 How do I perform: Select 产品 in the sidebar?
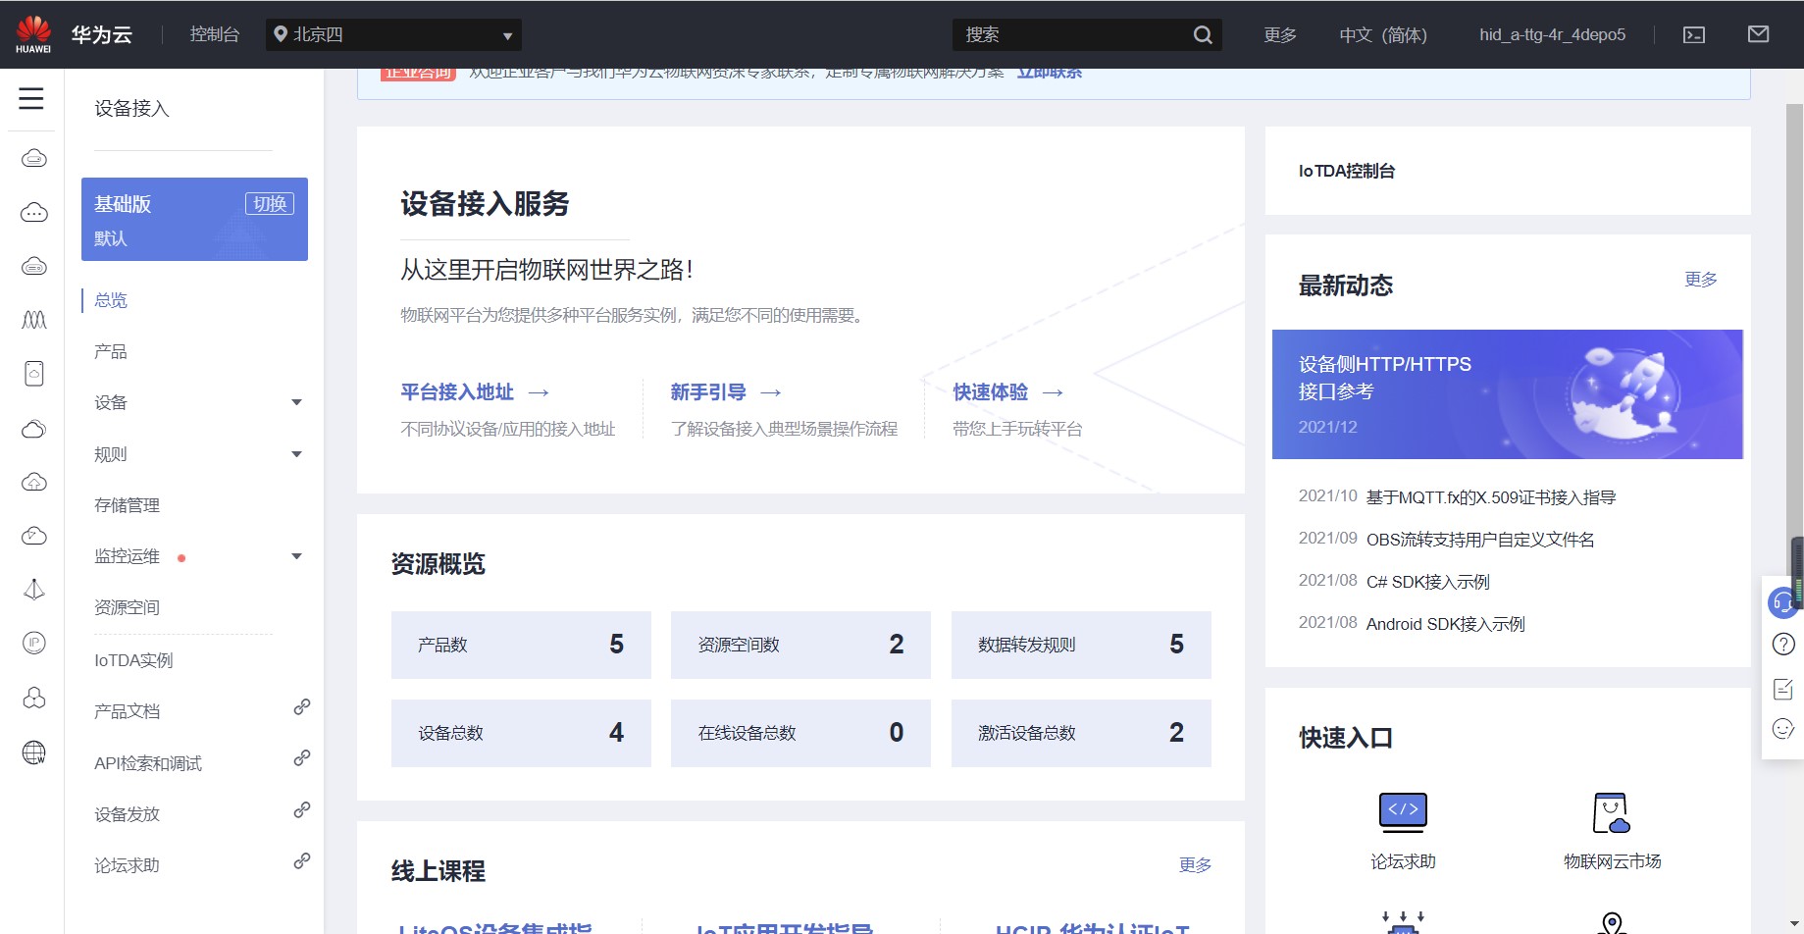point(111,351)
